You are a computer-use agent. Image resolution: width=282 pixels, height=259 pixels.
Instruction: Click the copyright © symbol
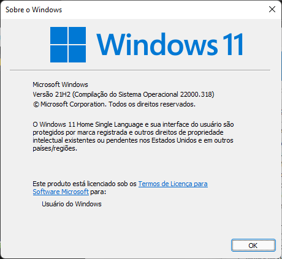(36, 105)
